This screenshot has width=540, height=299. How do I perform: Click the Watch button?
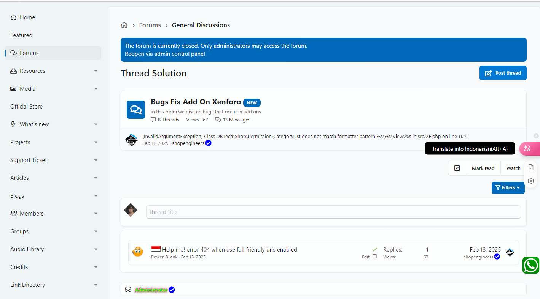click(x=513, y=168)
